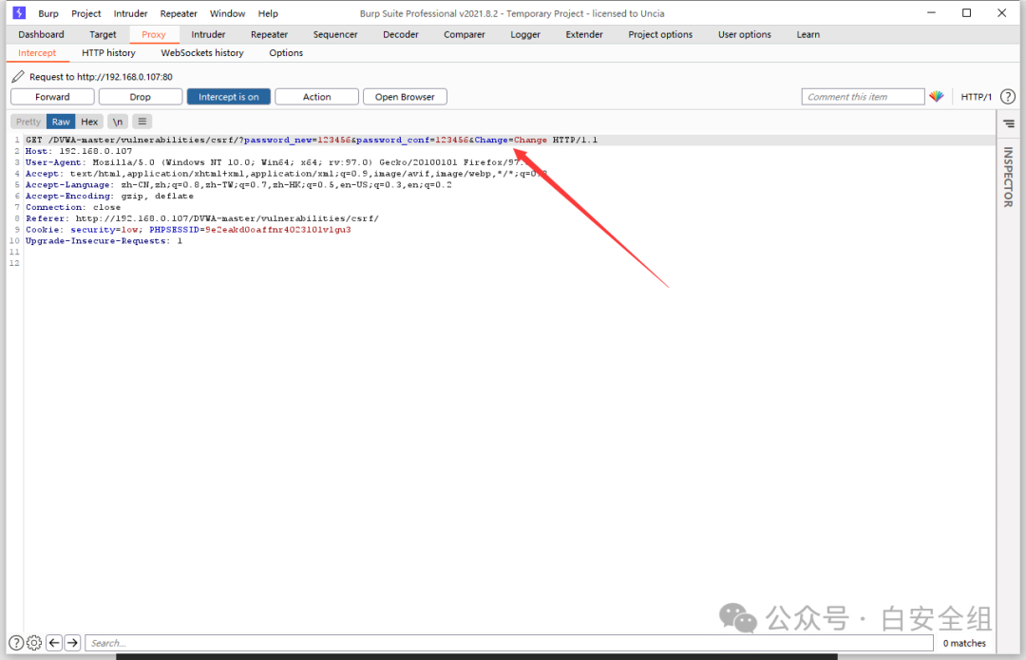The width and height of the screenshot is (1026, 660).
Task: Click the Burp Suite logo icon
Action: pyautogui.click(x=19, y=12)
